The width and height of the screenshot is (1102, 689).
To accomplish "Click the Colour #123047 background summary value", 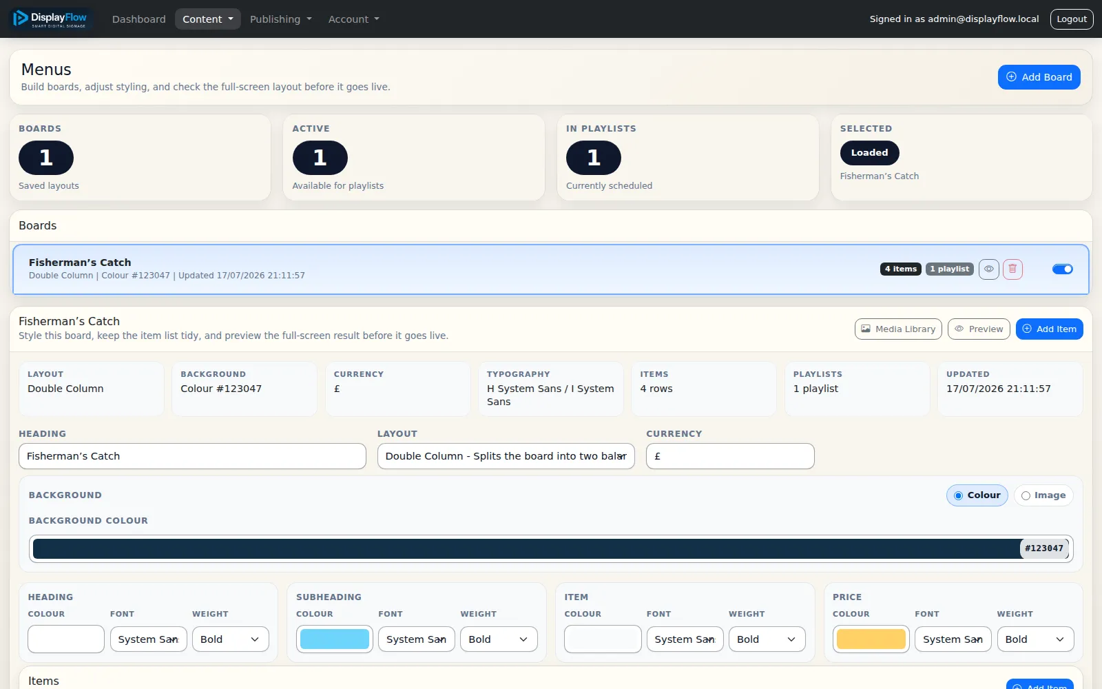I will point(221,389).
